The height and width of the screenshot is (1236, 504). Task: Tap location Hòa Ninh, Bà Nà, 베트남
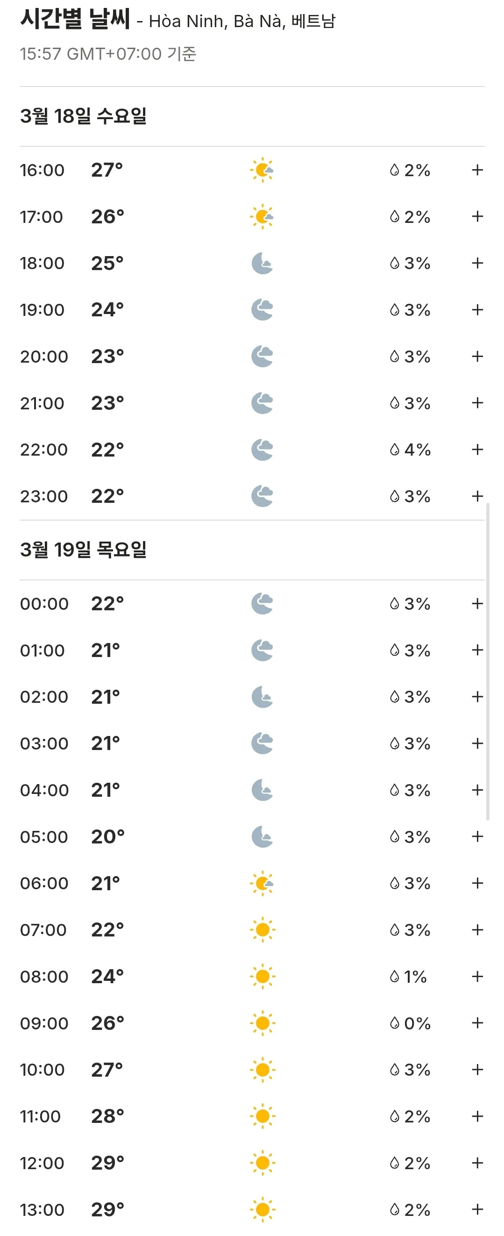pyautogui.click(x=242, y=21)
